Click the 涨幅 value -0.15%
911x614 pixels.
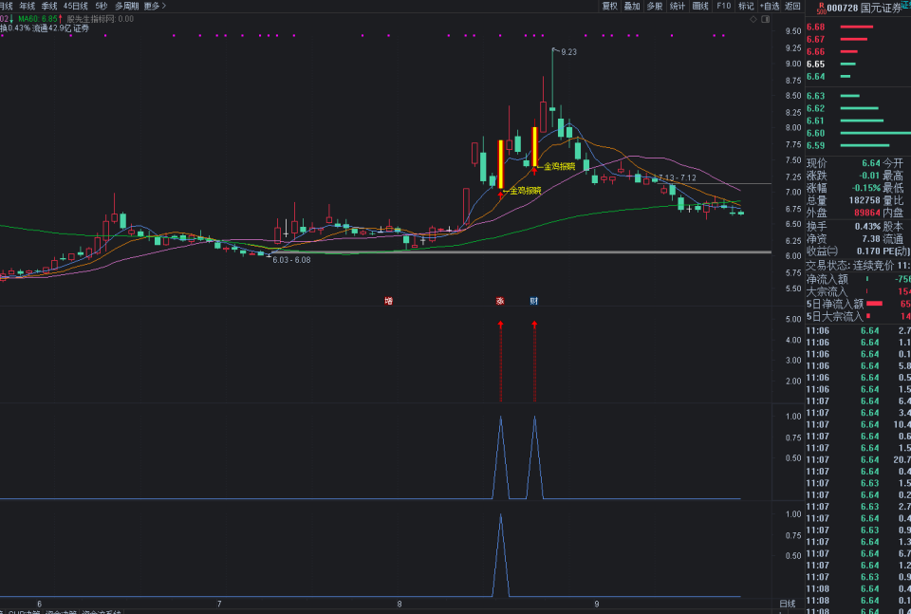click(x=865, y=188)
